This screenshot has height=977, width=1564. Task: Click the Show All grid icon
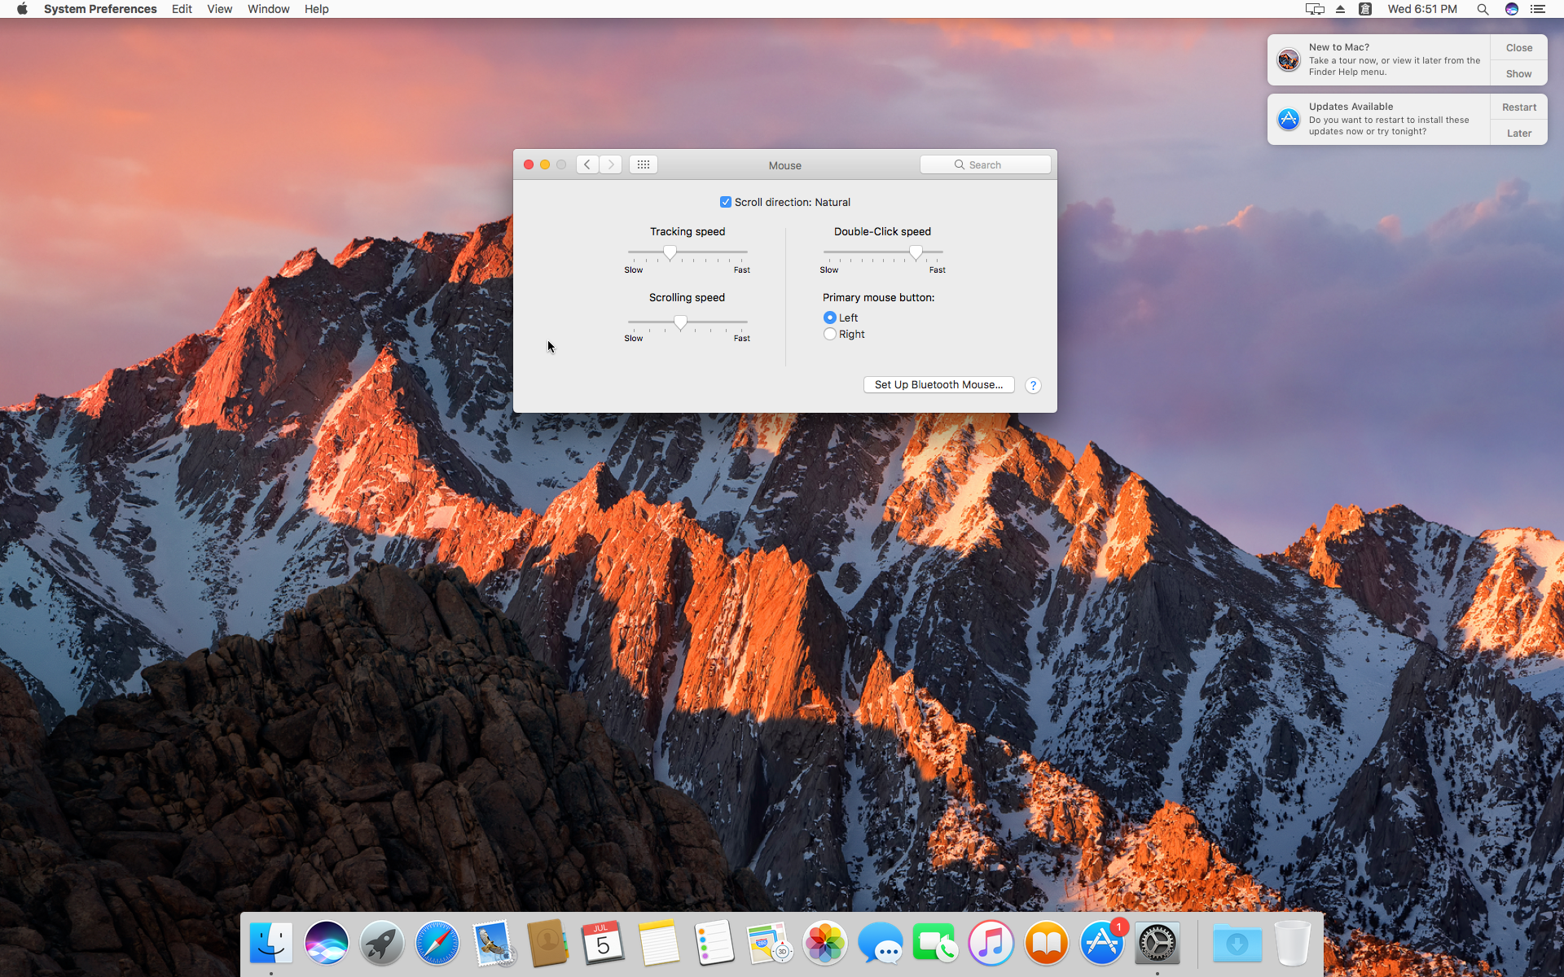(x=643, y=164)
